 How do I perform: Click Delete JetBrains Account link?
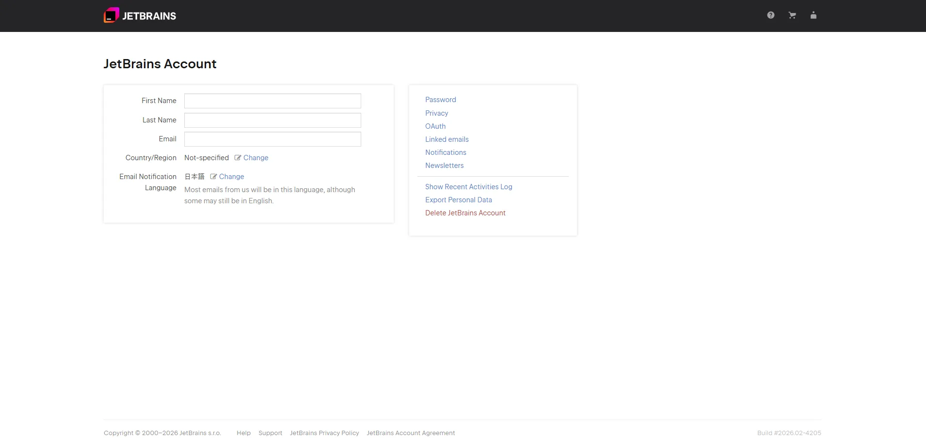(465, 213)
